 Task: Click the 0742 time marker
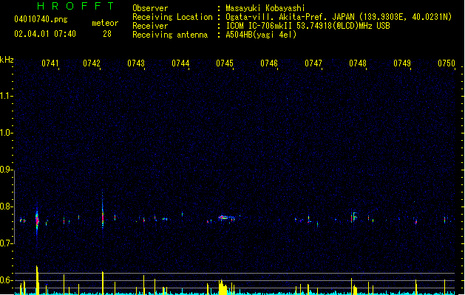click(92, 63)
